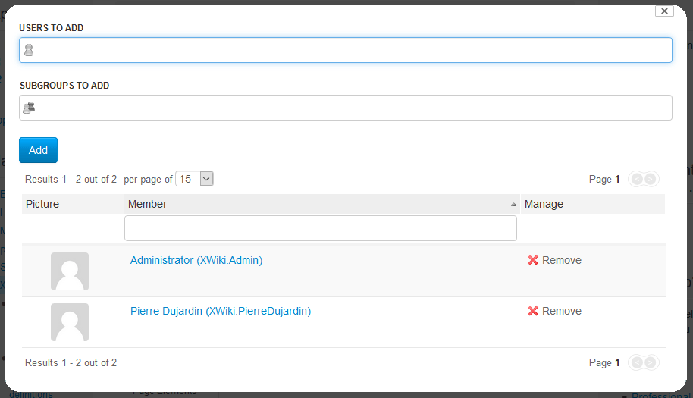Image resolution: width=693 pixels, height=398 pixels.
Task: Open Administrator (XWiki.Admin) member link
Action: point(196,260)
